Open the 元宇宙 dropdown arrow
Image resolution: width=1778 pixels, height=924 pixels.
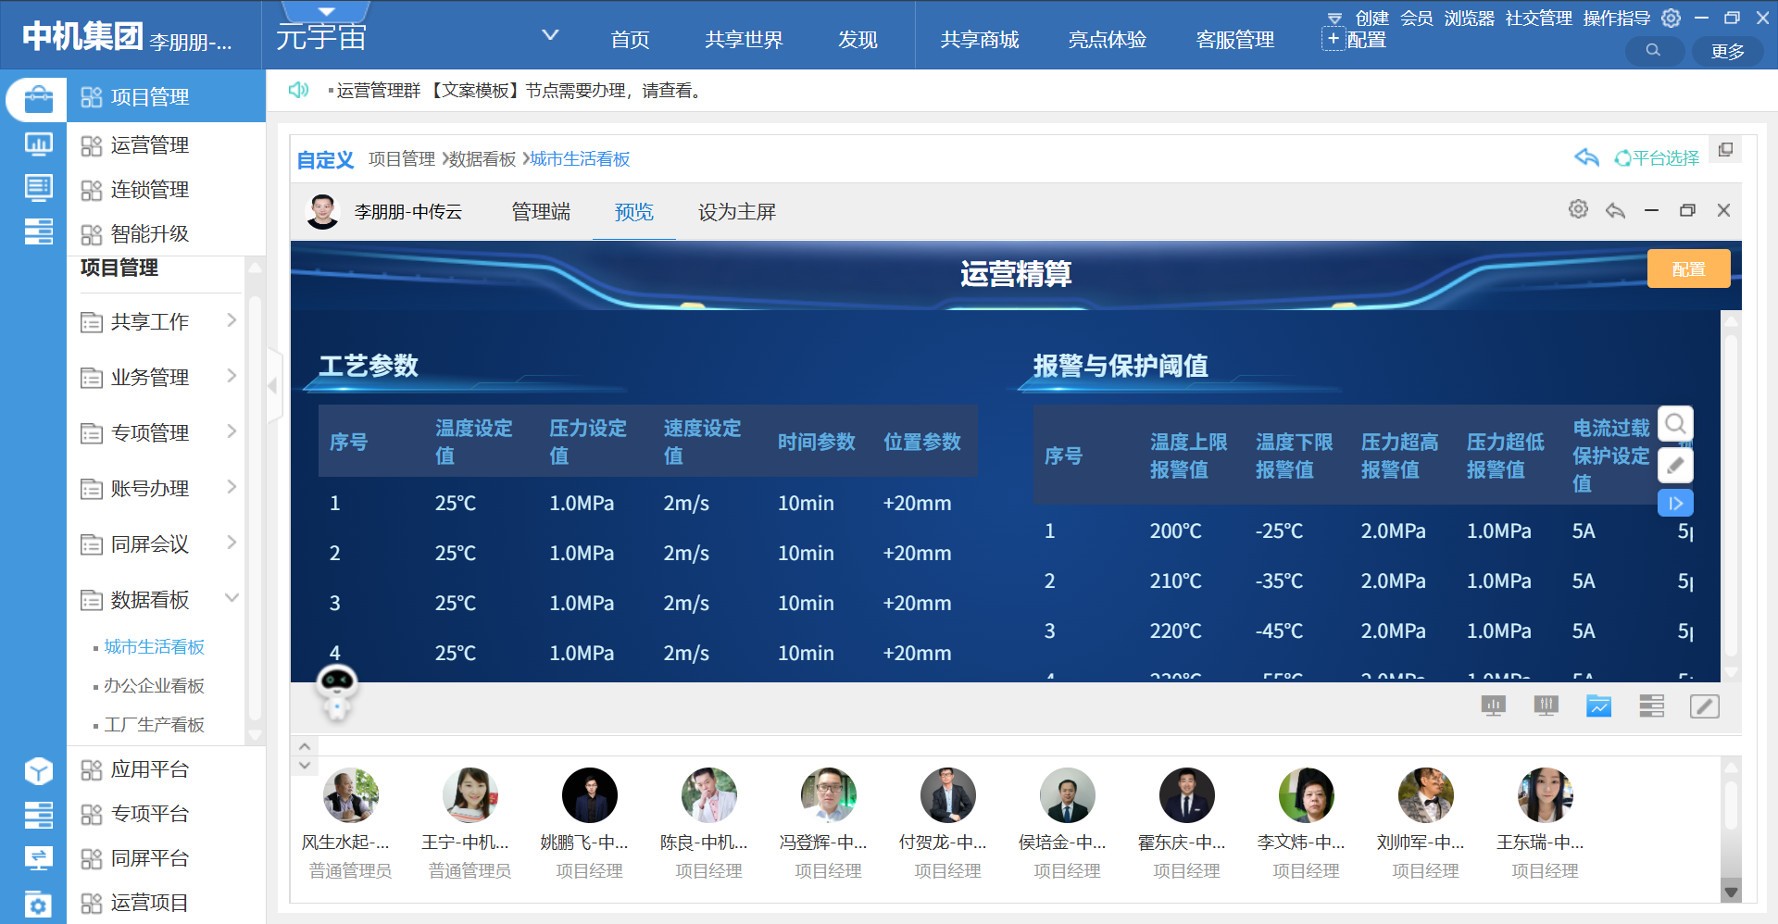[550, 35]
